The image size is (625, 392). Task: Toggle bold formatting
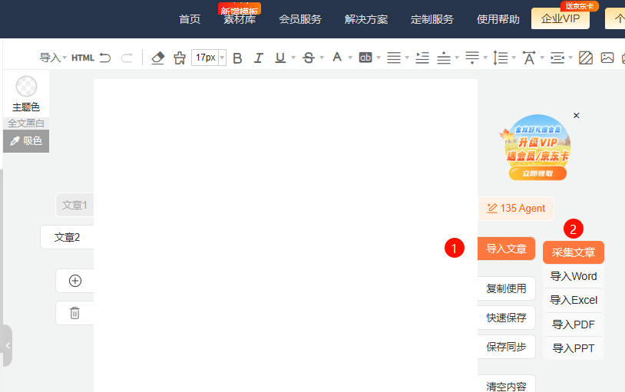point(237,58)
